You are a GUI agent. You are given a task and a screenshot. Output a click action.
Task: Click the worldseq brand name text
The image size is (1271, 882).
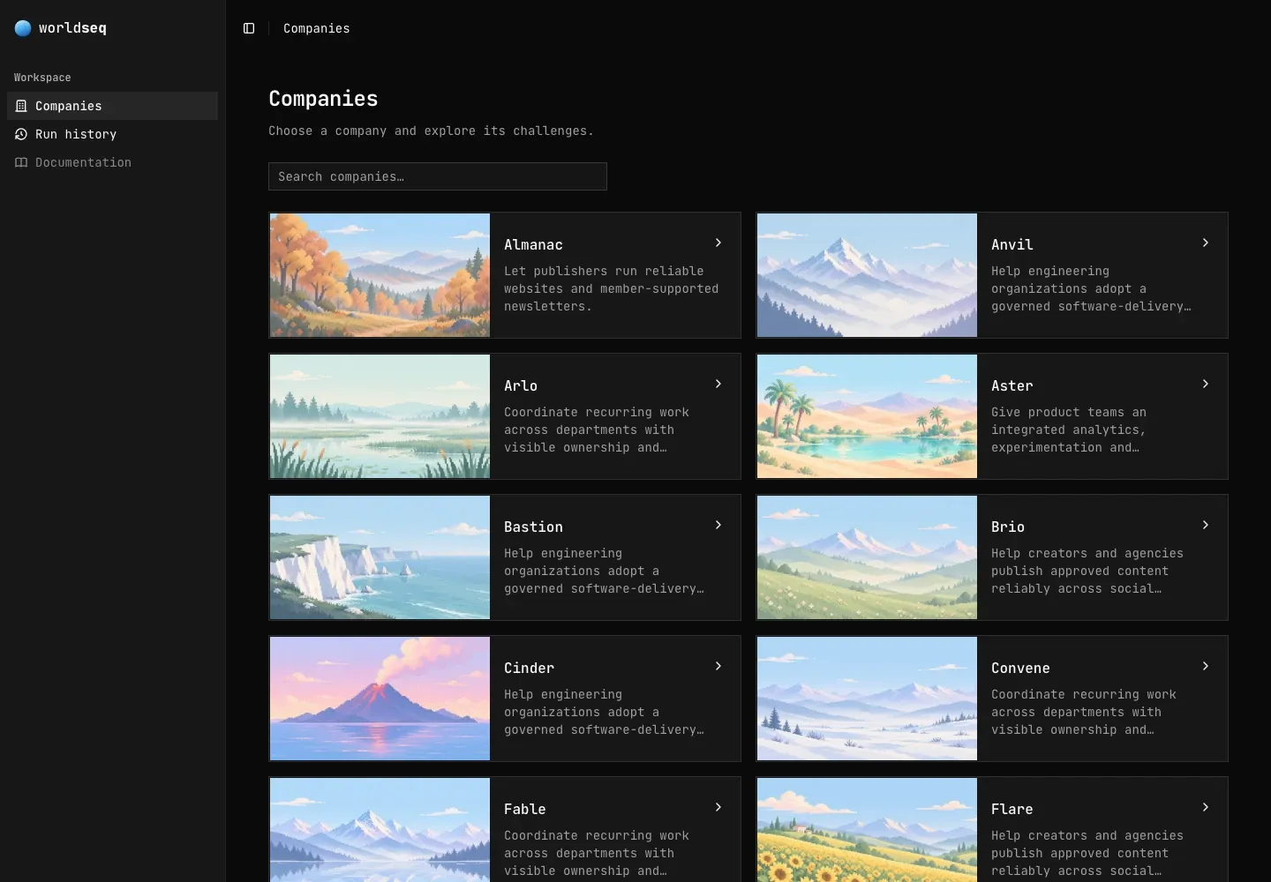[72, 28]
